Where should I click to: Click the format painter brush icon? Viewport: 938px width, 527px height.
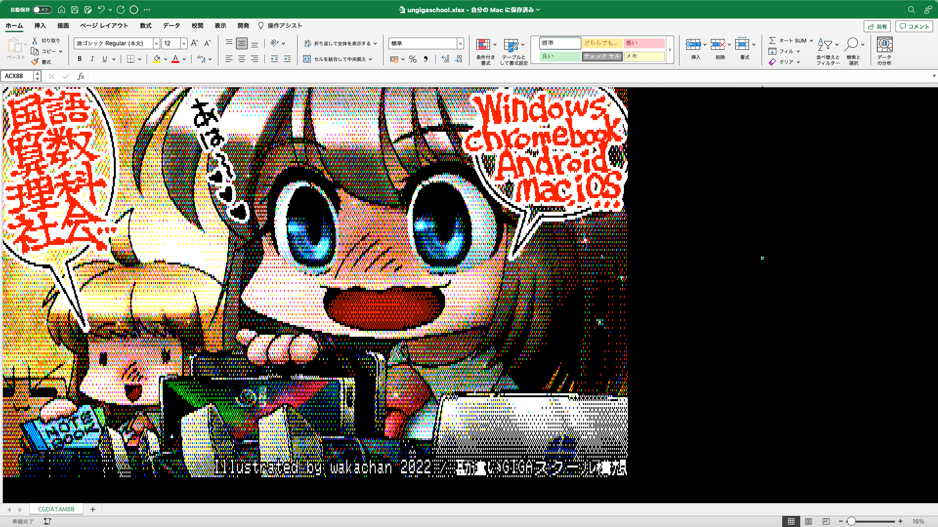tap(35, 62)
